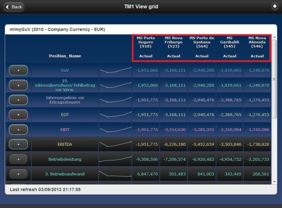Click the Jahresergebnis vor Ertragssteuern label
Screen dimensions: 282x208
point(65,100)
